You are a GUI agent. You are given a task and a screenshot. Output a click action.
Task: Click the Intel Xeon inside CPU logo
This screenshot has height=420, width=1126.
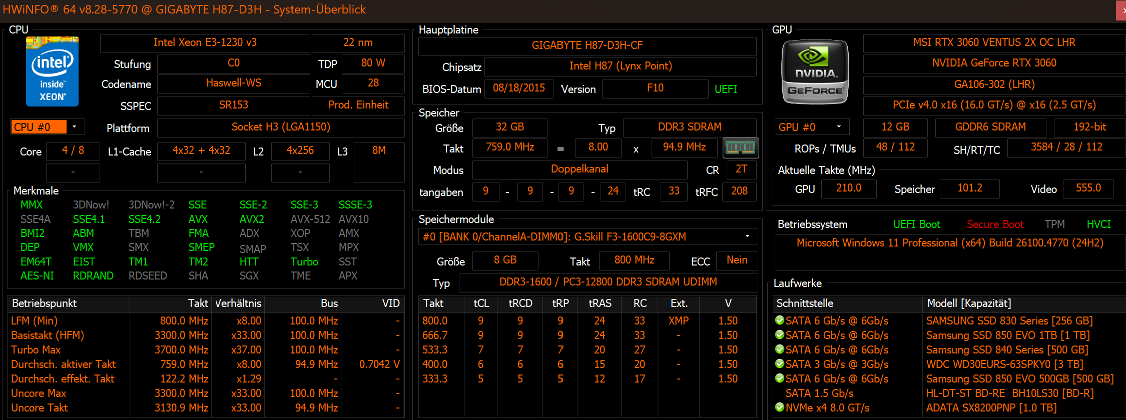point(52,71)
